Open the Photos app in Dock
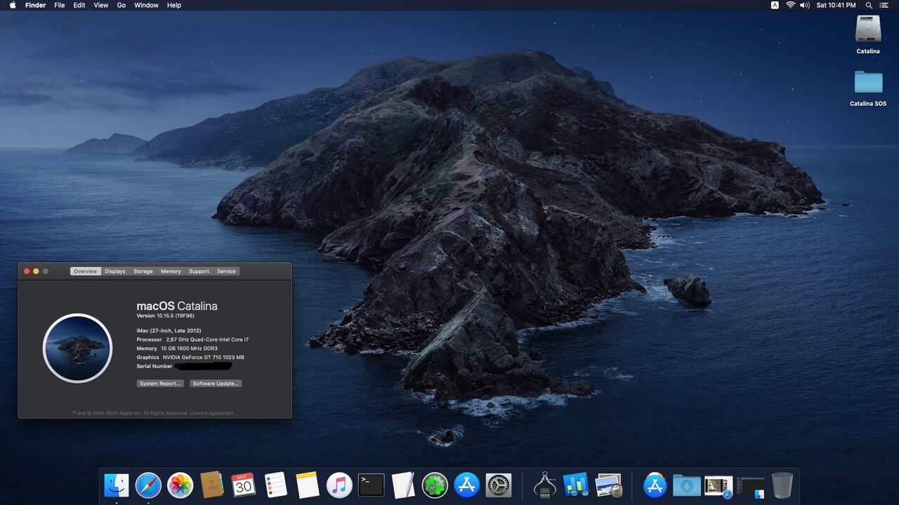This screenshot has width=899, height=505. (x=181, y=485)
